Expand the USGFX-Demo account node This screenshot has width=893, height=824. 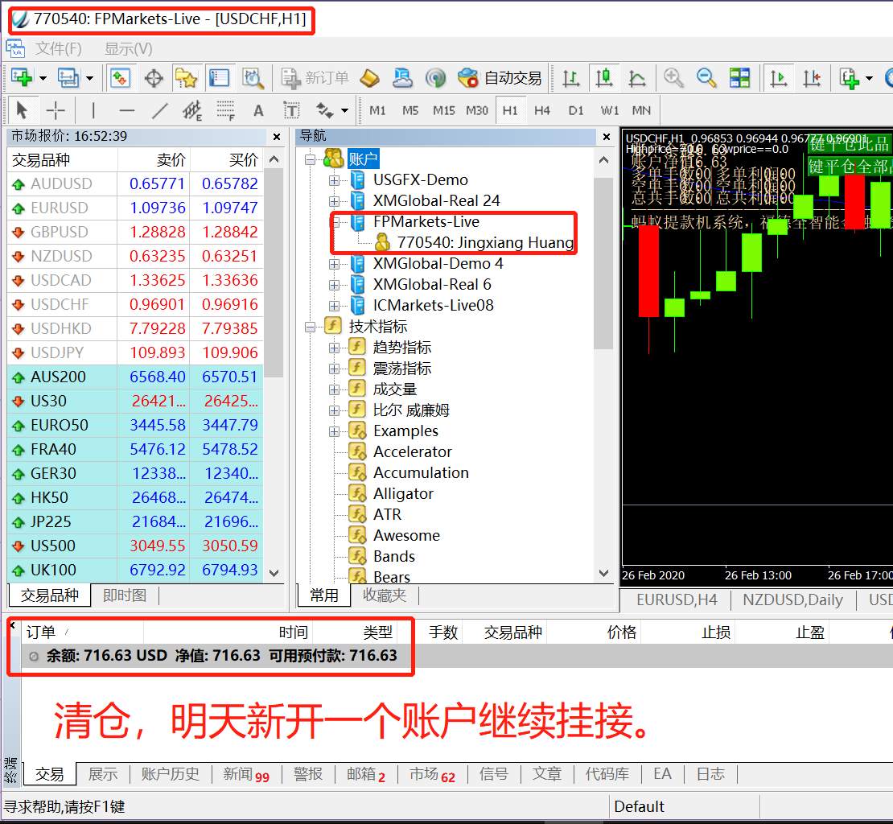[x=335, y=180]
